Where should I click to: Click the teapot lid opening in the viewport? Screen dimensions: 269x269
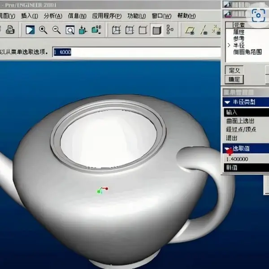pyautogui.click(x=108, y=138)
